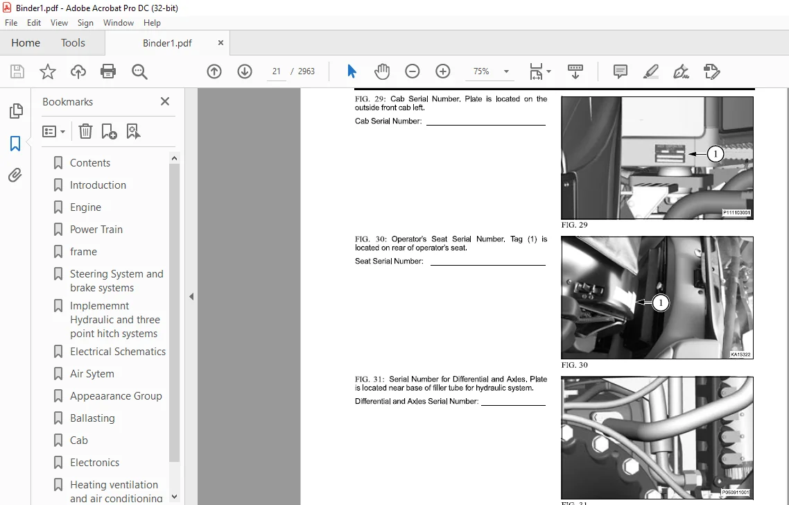Open the File menu
Screen dimensions: 789x505
pos(11,23)
